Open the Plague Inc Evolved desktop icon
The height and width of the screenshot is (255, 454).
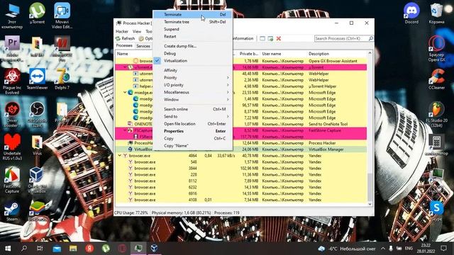[x=12, y=81]
